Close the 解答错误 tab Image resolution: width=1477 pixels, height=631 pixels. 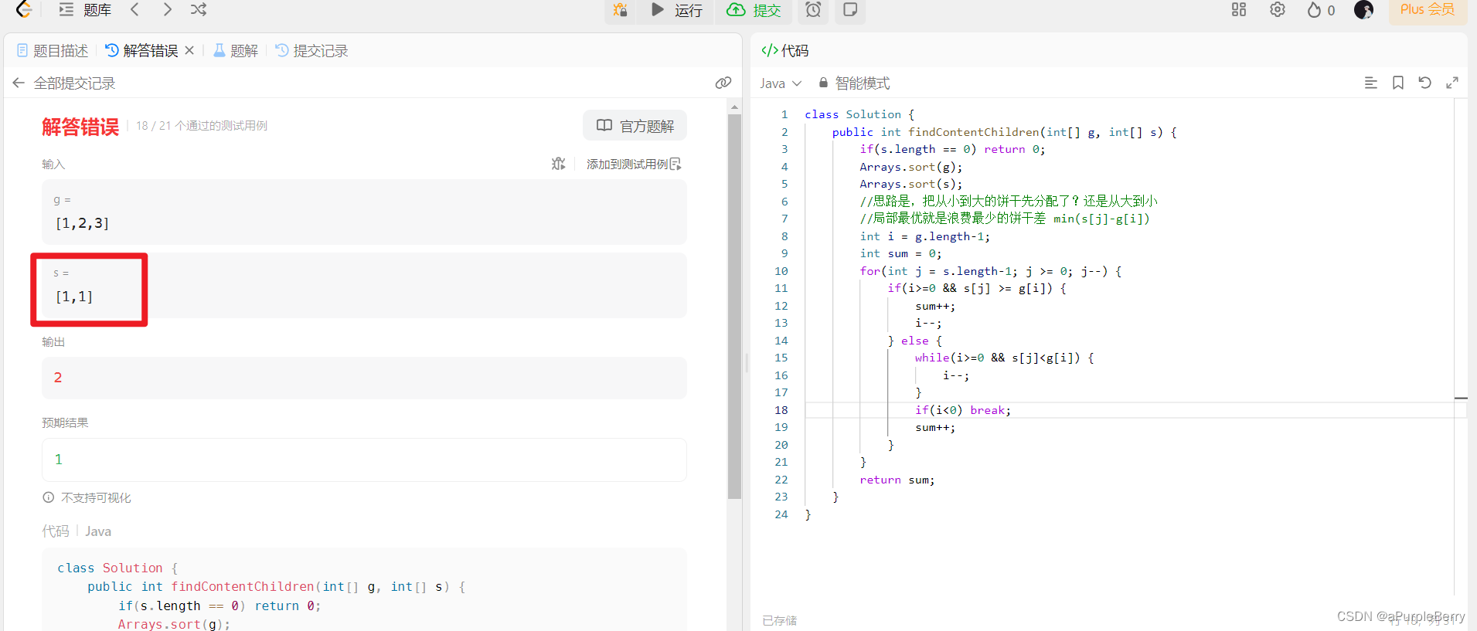pos(189,50)
